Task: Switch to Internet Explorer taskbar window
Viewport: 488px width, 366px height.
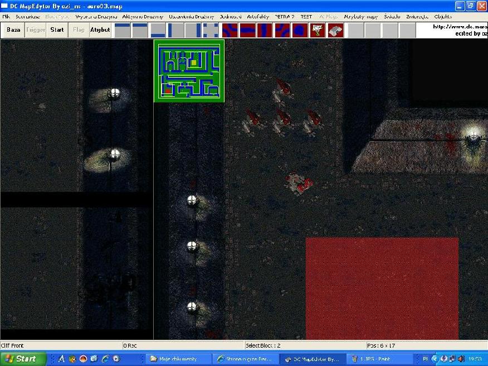Action: pos(246,359)
